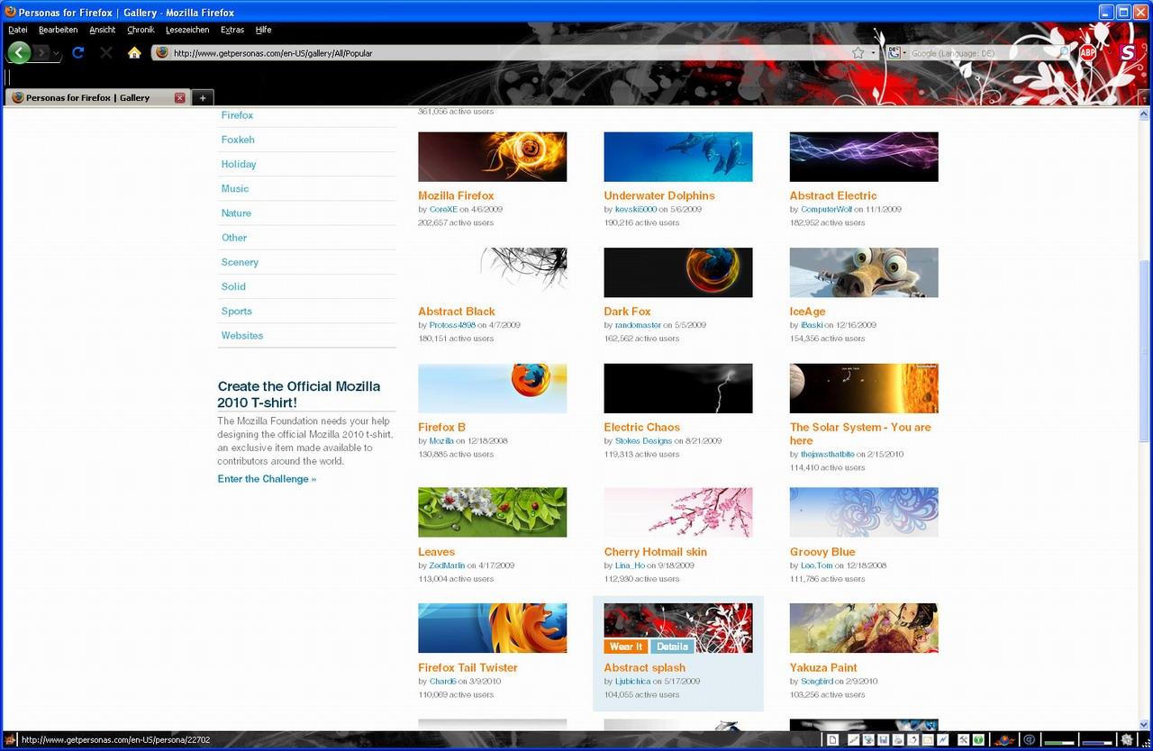Open the Personas fox icon in status bar
The height and width of the screenshot is (751, 1153).
pos(1004,740)
